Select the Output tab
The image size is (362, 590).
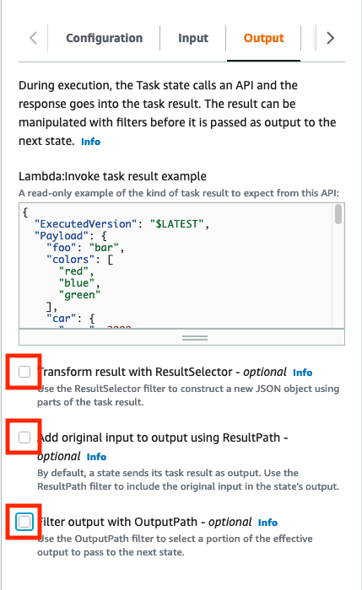(x=263, y=38)
